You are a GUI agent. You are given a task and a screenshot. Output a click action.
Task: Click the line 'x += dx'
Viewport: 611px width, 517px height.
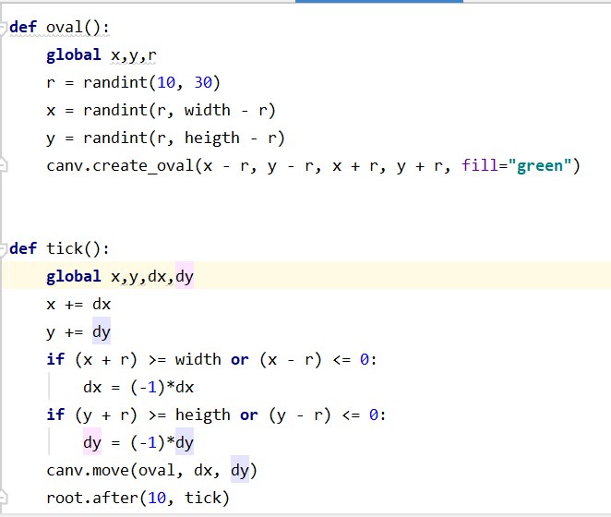[78, 304]
